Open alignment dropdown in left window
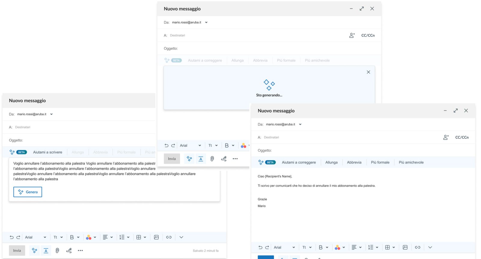 pos(108,237)
